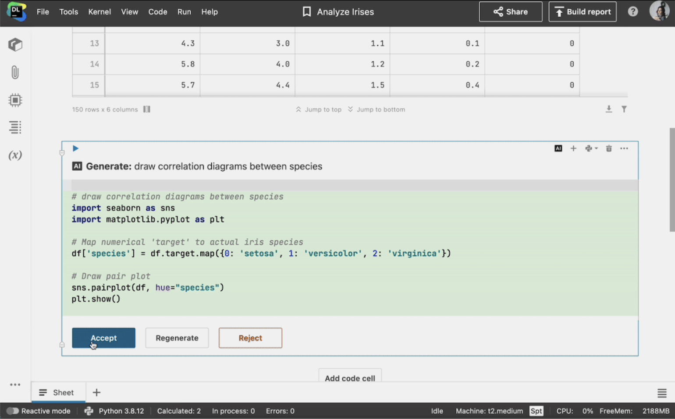Regenerate the AI code suggestion

[177, 338]
